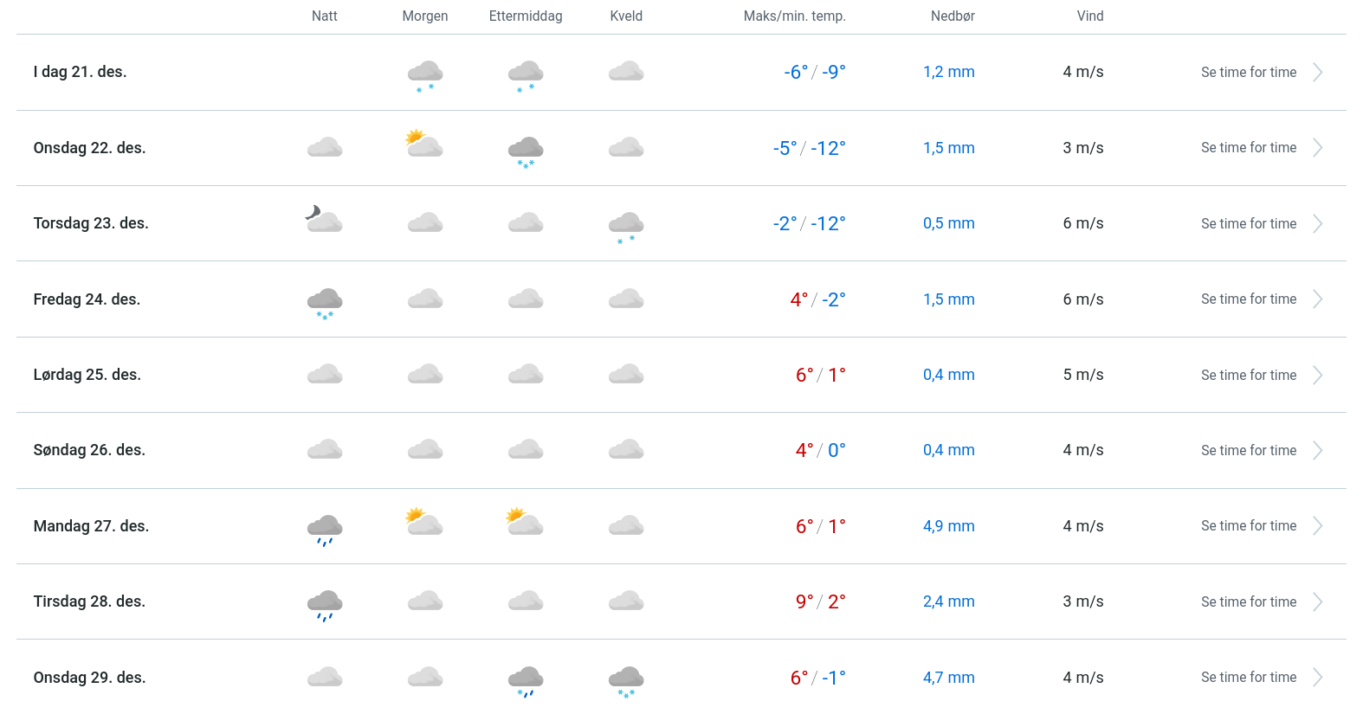Click the 4,9 mm precipitation value

948,526
